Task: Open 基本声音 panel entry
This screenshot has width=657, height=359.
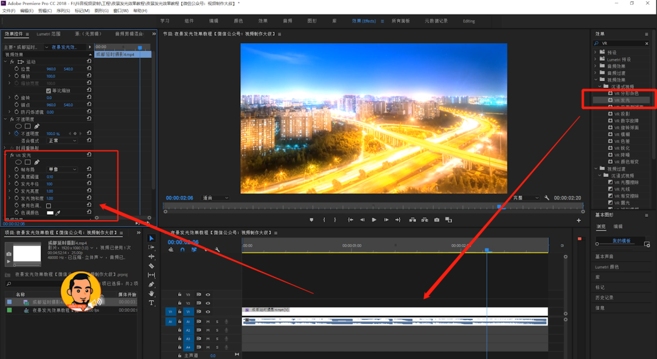Action: pos(604,256)
